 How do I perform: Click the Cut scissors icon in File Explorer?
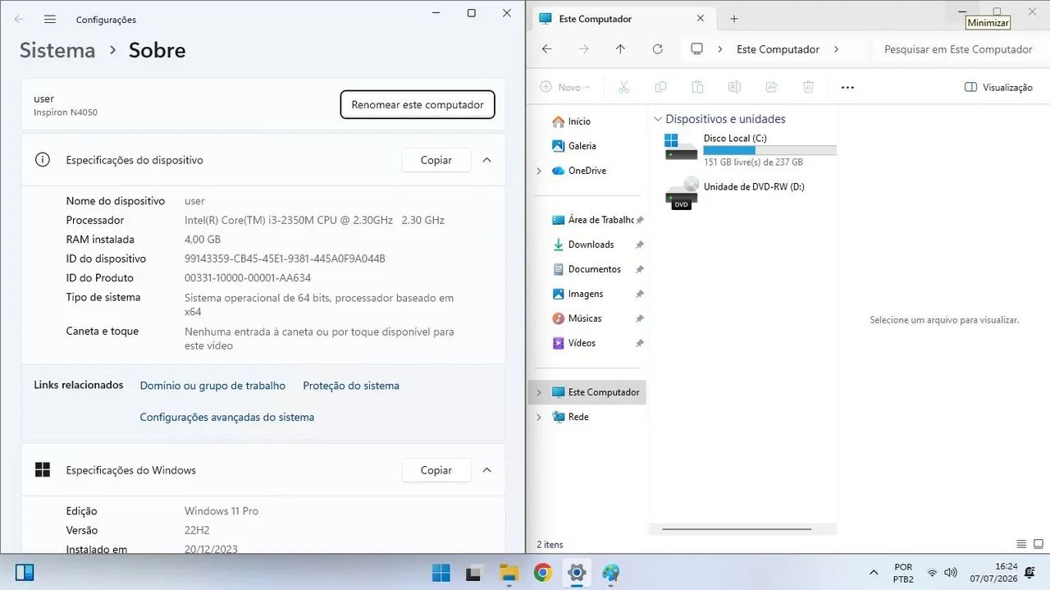click(623, 87)
